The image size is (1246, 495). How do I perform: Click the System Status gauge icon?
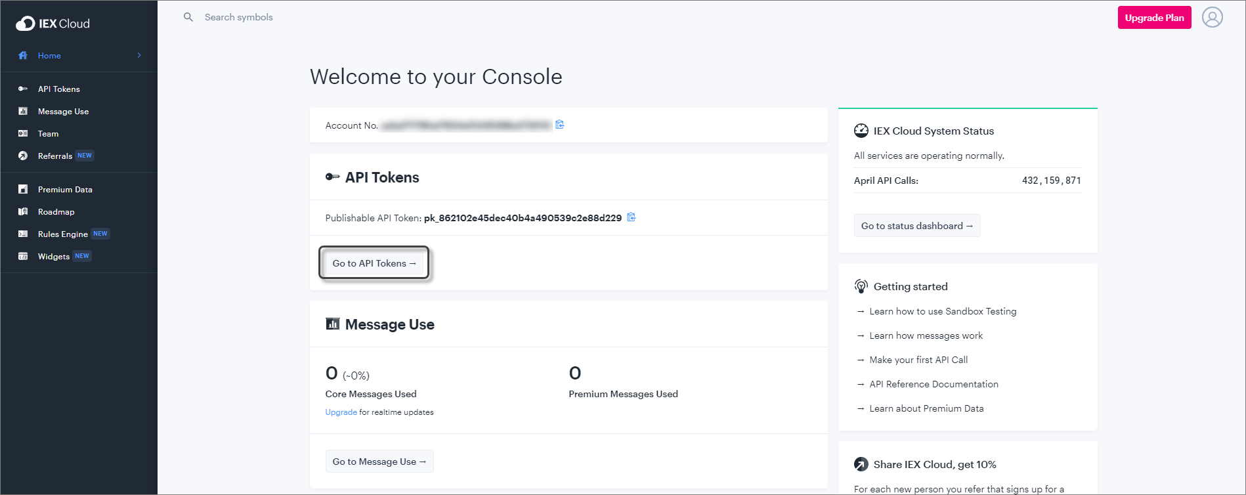tap(861, 131)
